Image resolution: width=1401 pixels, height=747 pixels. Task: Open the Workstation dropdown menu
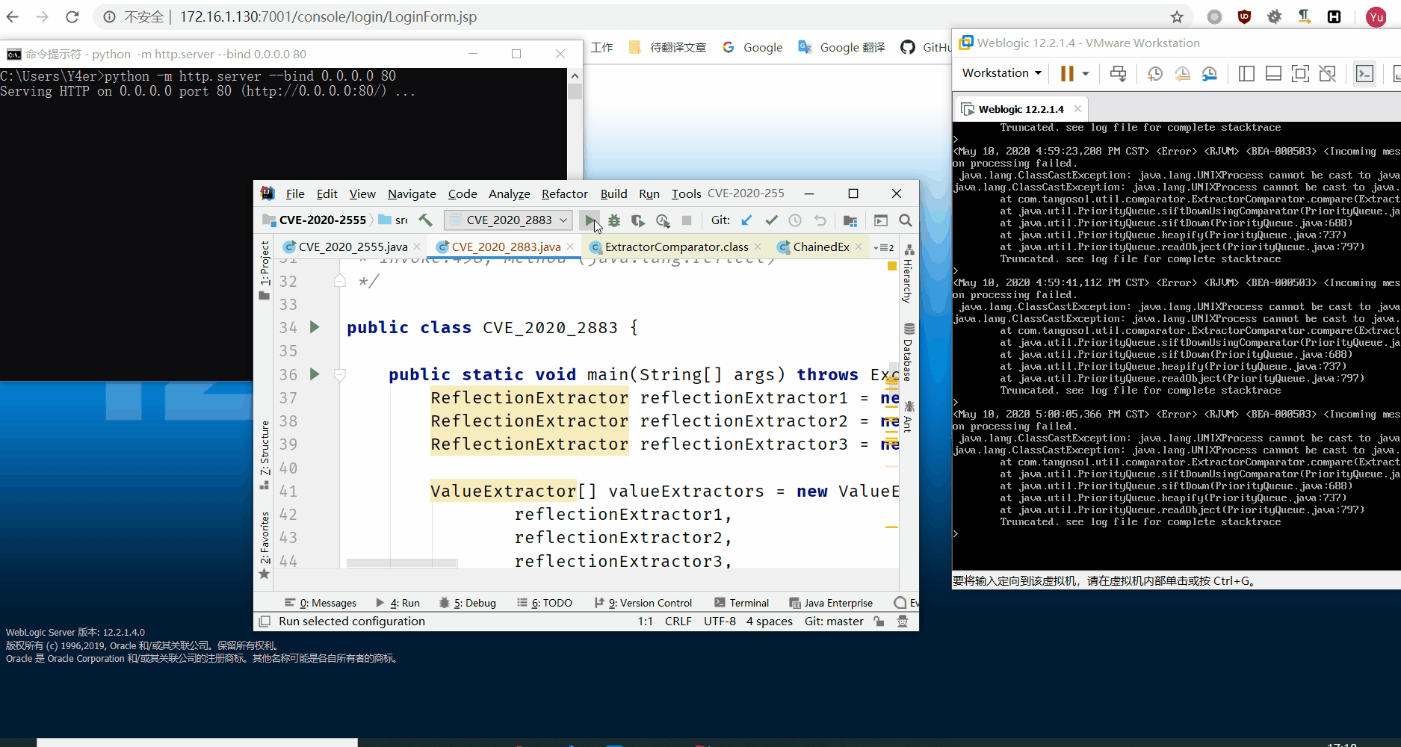tap(1001, 72)
